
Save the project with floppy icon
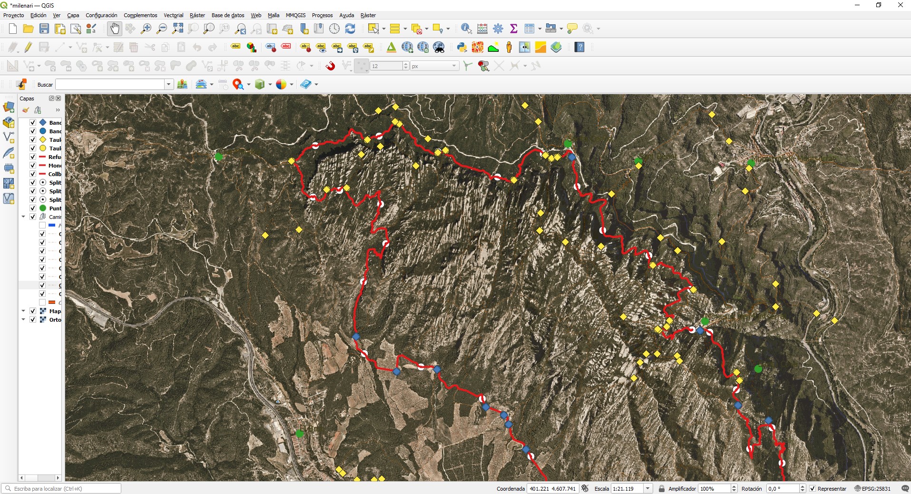(44, 29)
